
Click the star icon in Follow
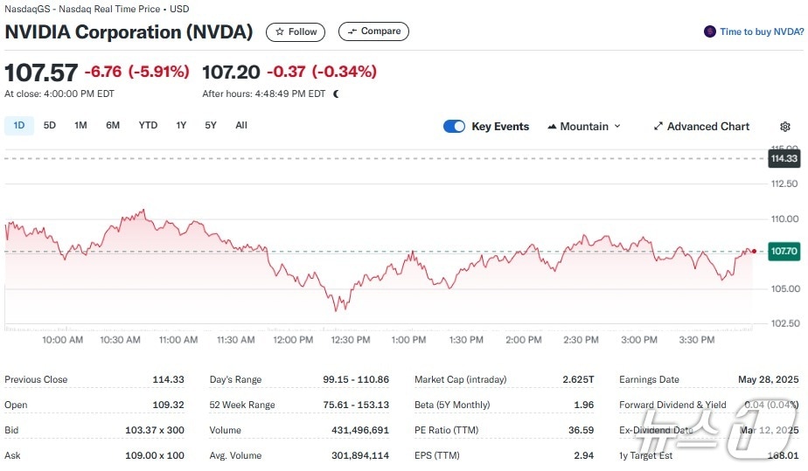tap(280, 31)
